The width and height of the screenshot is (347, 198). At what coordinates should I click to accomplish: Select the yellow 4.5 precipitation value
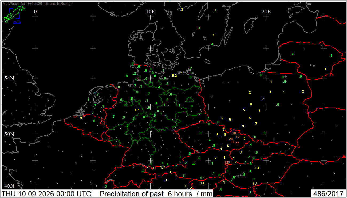137,110
